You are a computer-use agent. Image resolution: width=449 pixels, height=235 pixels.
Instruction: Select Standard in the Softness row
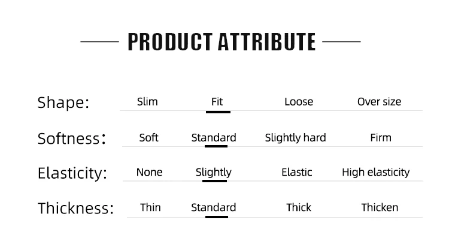(214, 138)
